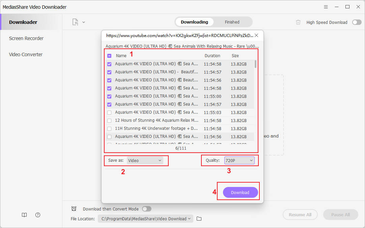
Task: Click the 'High Speed Download' label
Action: tap(327, 22)
